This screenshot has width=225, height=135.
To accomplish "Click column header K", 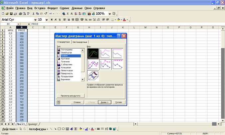I will click(x=123, y=27).
